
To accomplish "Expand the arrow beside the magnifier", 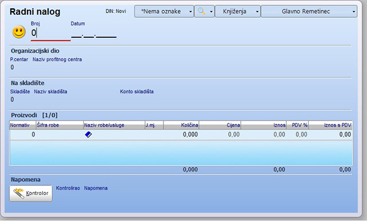I will (x=211, y=11).
